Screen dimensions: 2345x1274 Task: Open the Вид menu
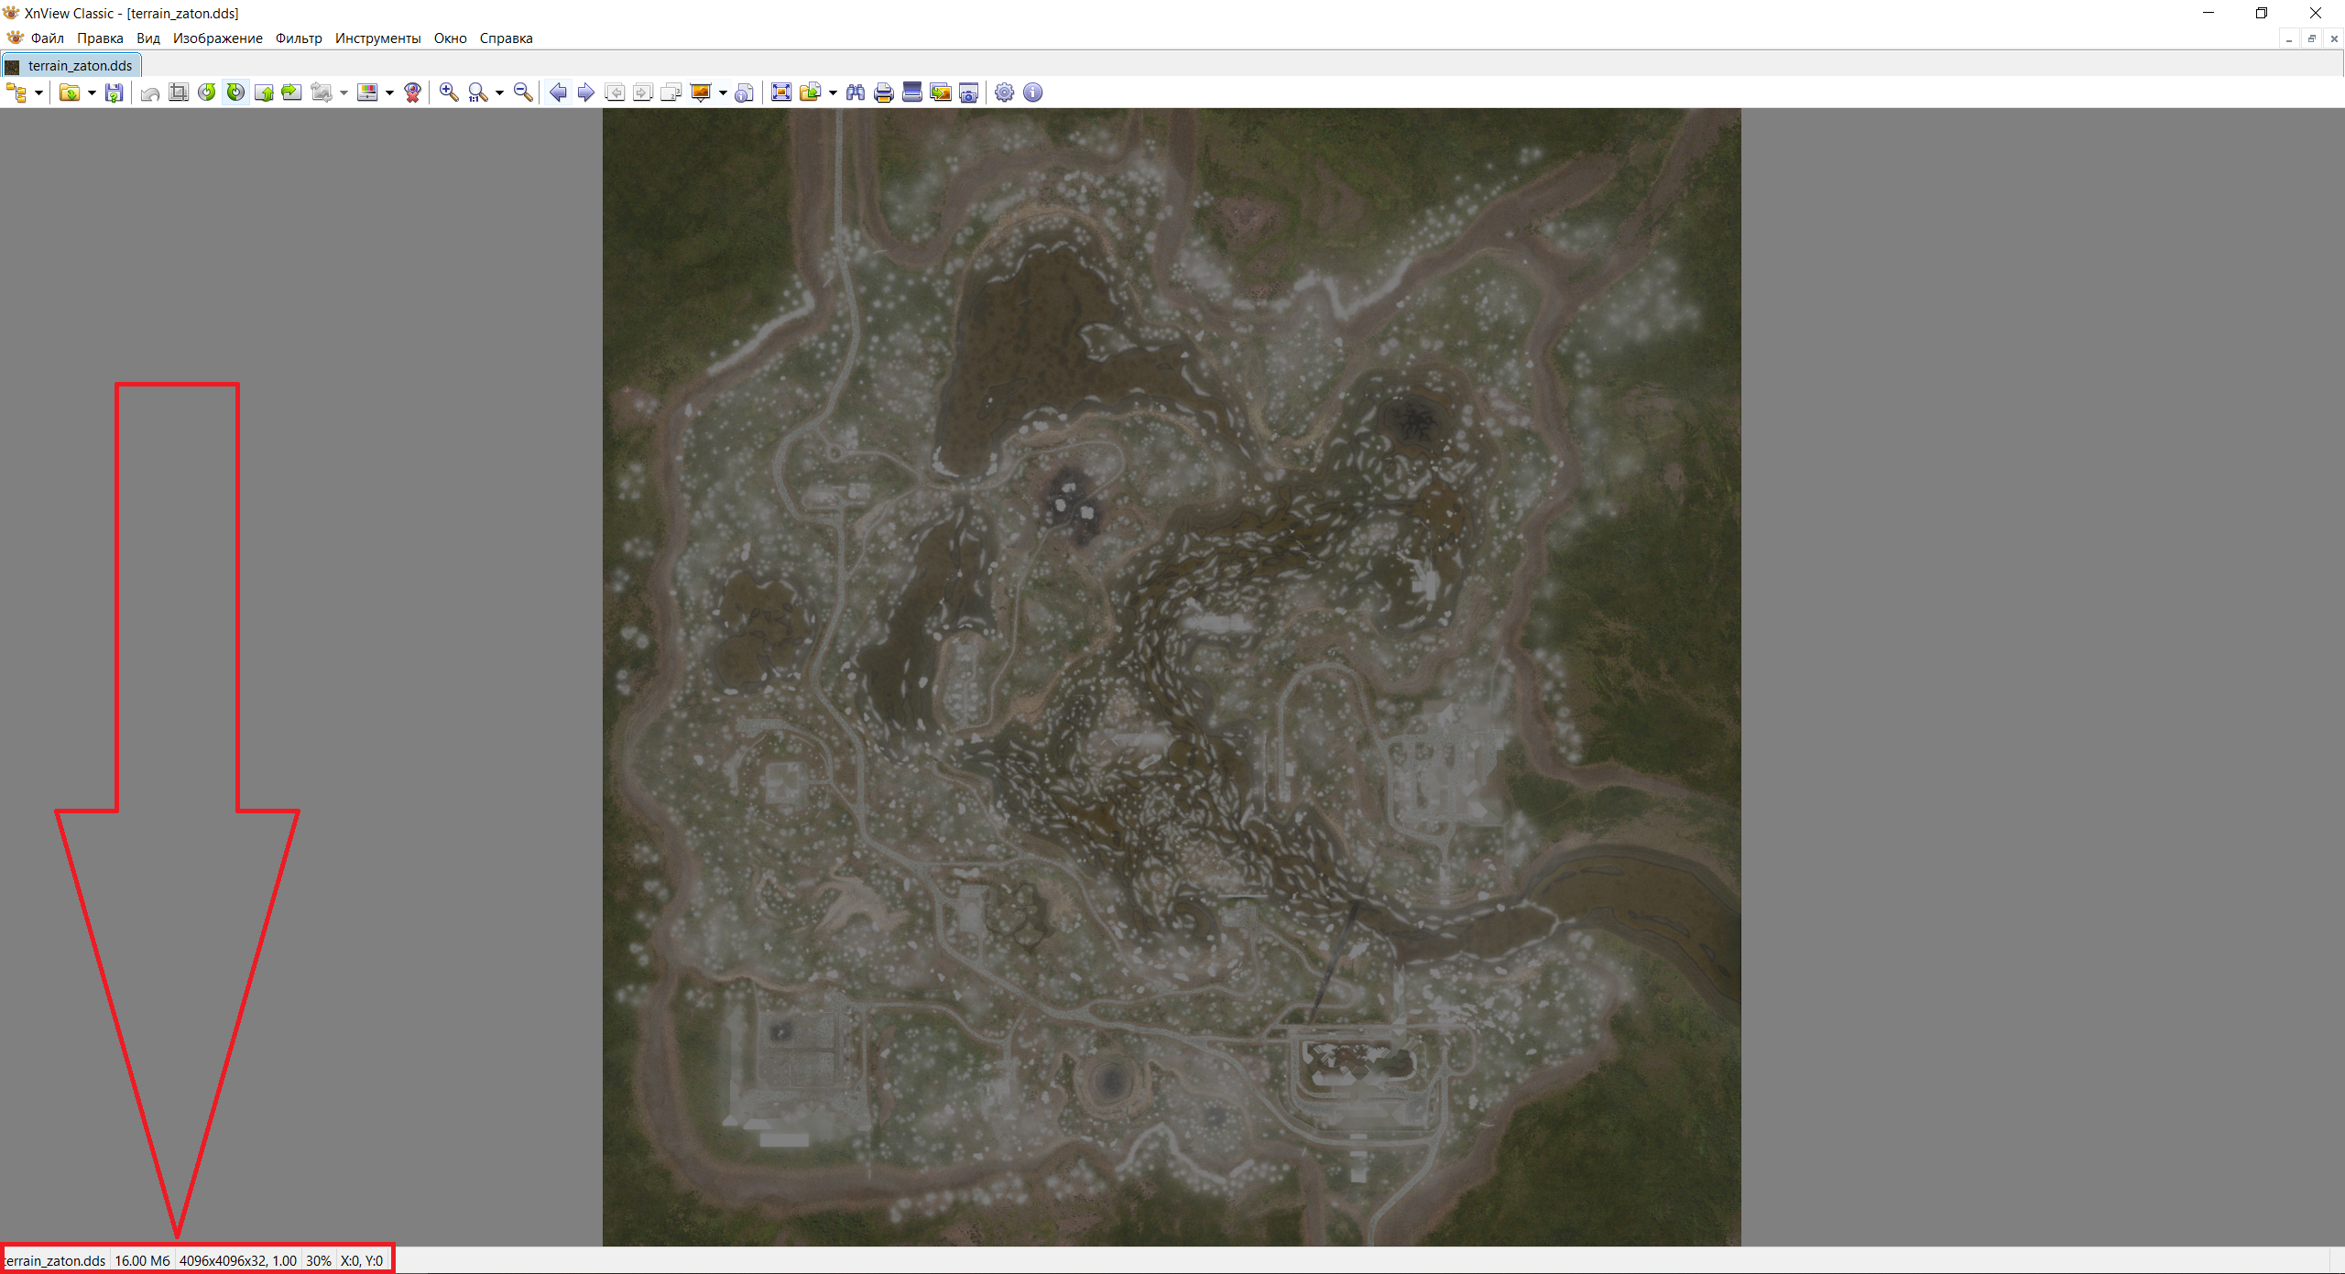pyautogui.click(x=148, y=38)
